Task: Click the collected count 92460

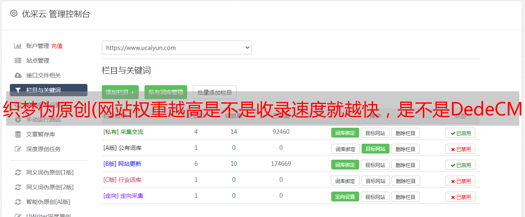Action: [281, 132]
